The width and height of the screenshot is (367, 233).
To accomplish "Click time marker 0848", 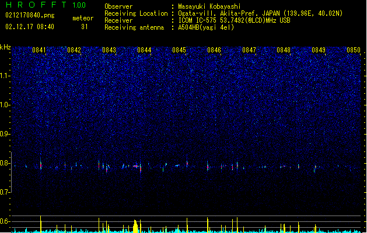I will 284,50.
